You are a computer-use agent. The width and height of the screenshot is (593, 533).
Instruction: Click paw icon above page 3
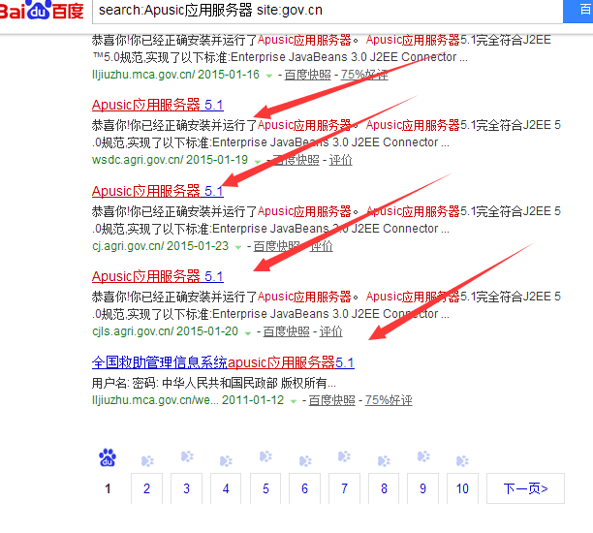pos(187,456)
